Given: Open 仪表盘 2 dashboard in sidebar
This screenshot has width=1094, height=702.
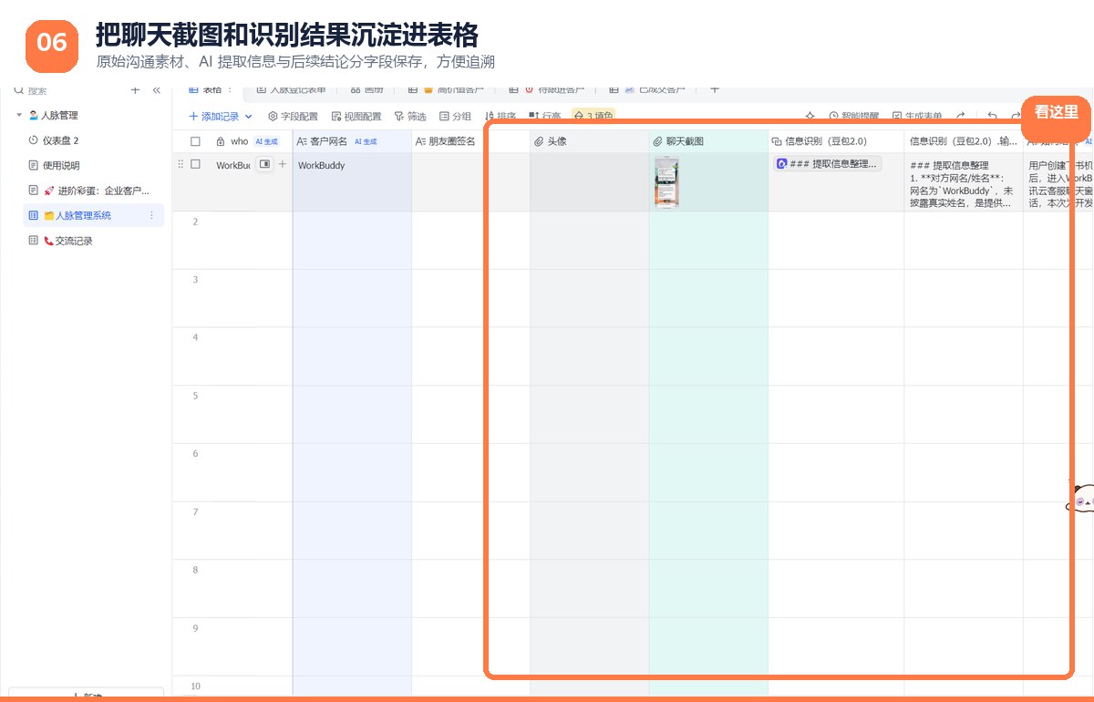Looking at the screenshot, I should (x=60, y=140).
